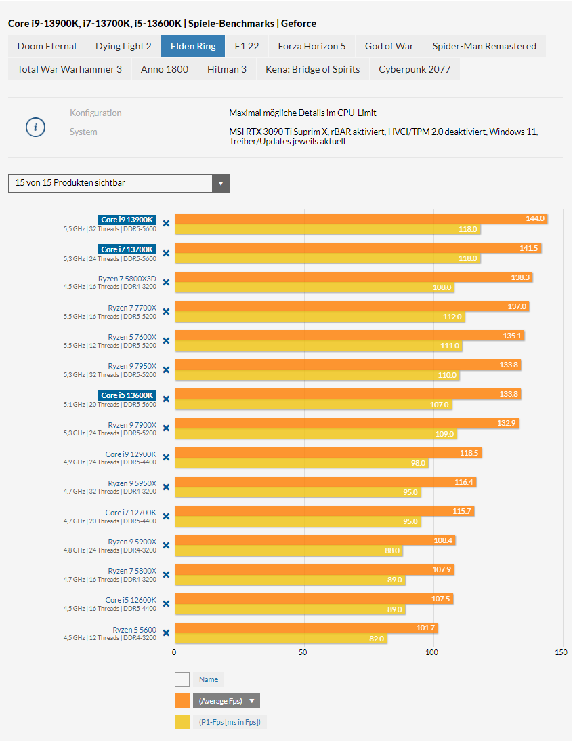Open the God of War tab
Screen dimensions: 573x741
[x=389, y=46]
